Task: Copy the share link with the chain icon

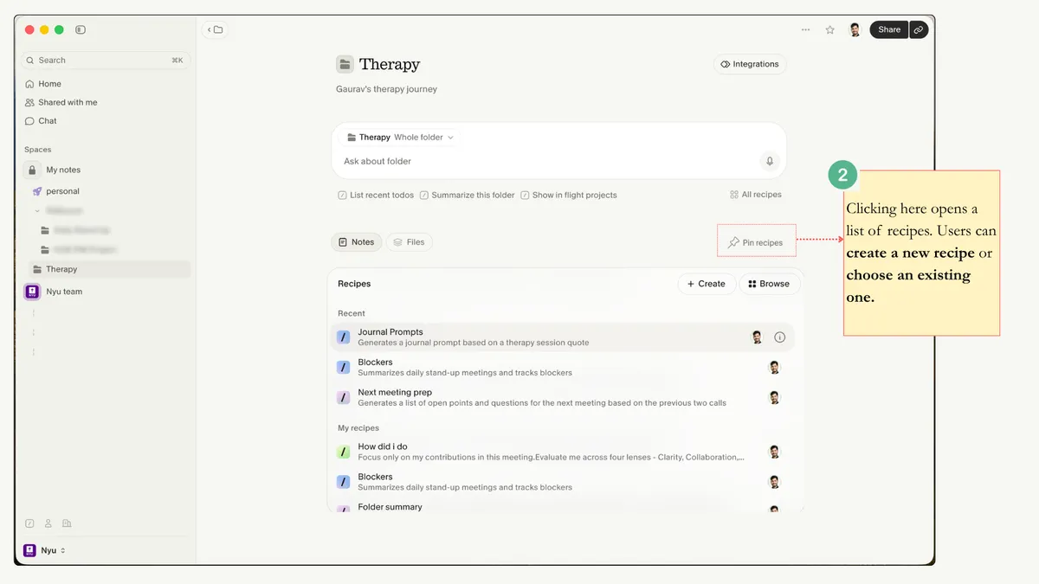Action: [919, 29]
